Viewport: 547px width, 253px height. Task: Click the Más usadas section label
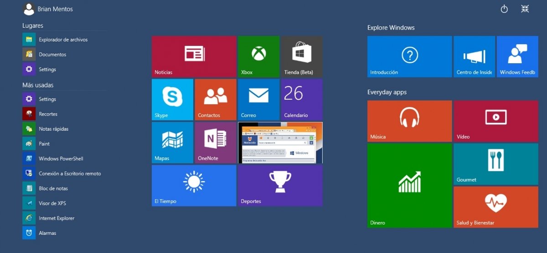pos(38,85)
